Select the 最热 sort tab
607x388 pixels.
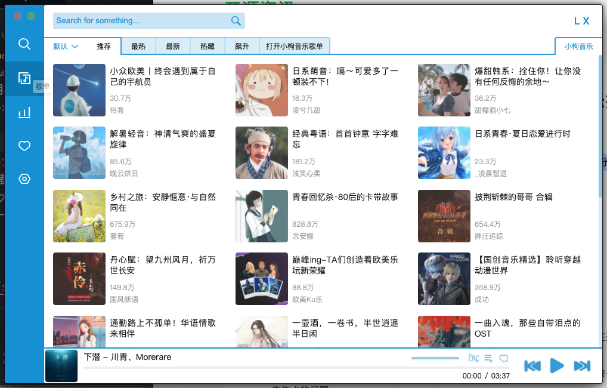138,47
